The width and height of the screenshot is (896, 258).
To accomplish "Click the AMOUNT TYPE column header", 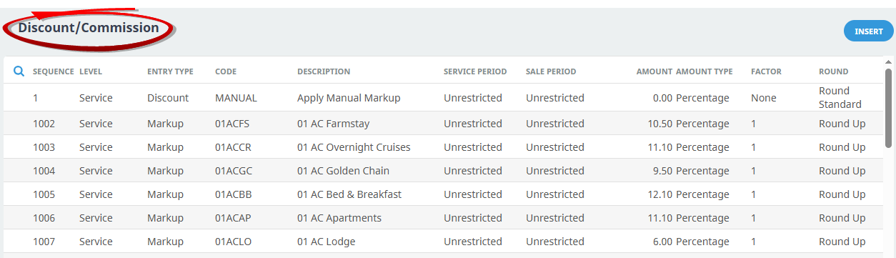I will pos(705,71).
